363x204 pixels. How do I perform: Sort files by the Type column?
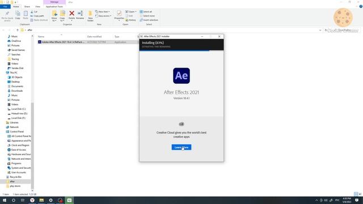tap(117, 36)
